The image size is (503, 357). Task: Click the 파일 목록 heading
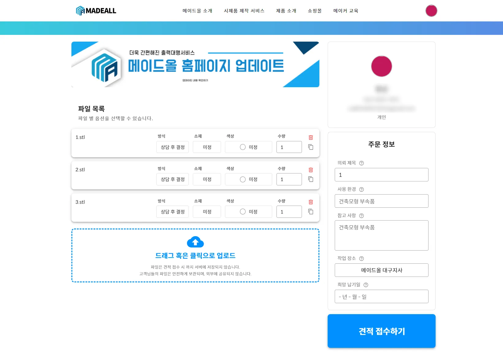91,109
